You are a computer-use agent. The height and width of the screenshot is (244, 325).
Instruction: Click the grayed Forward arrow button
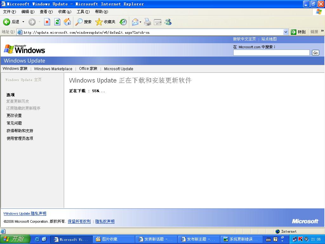coord(32,22)
